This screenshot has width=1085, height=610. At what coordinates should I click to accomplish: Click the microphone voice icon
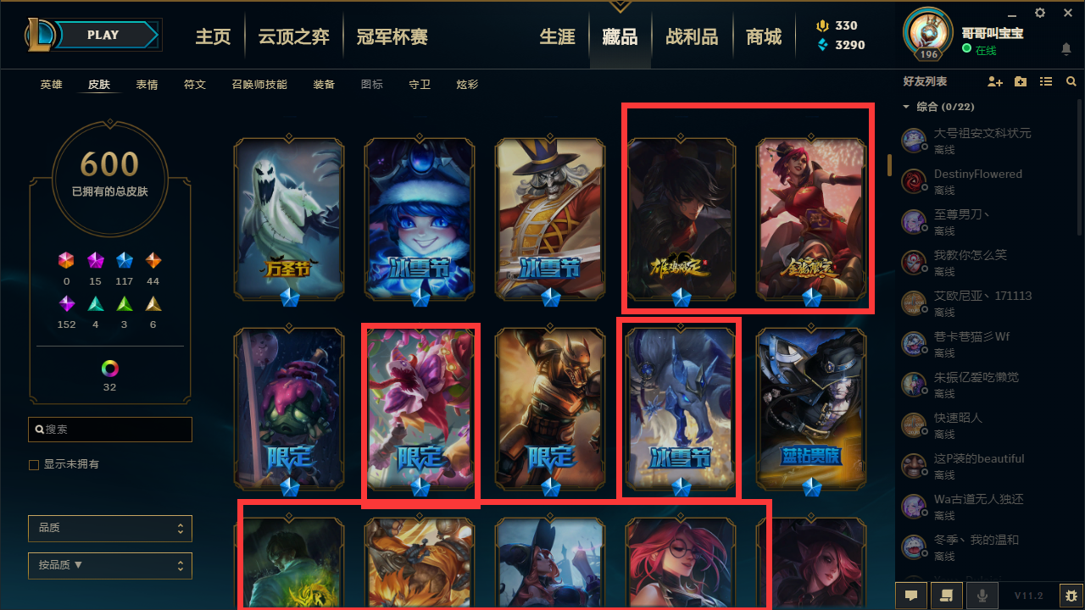[x=982, y=596]
